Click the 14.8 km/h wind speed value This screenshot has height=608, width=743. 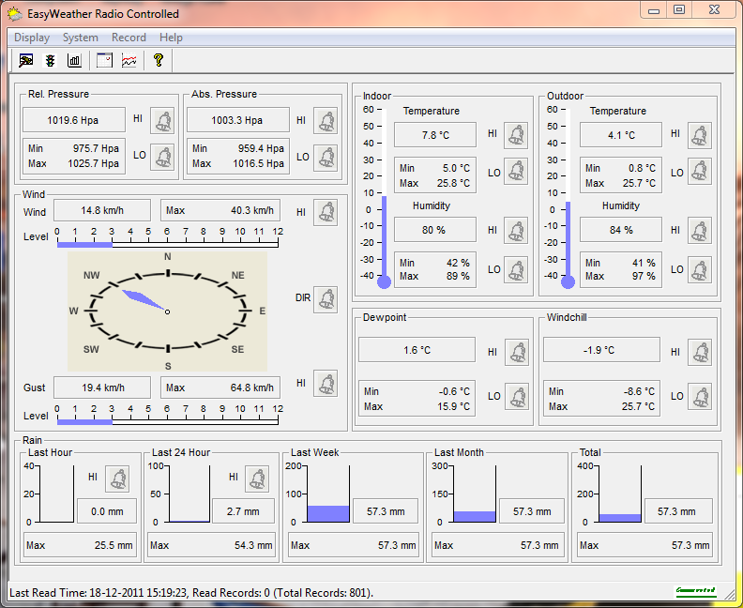tap(102, 210)
